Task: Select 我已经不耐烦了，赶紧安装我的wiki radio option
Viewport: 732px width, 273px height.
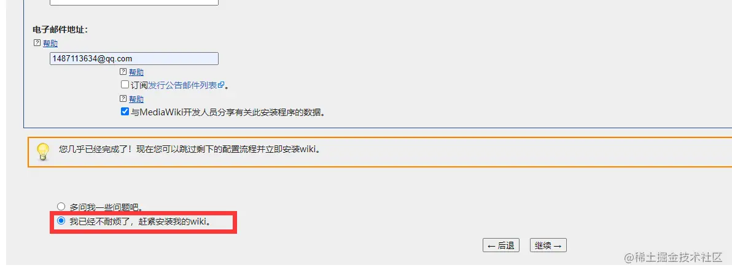Action: tap(61, 221)
